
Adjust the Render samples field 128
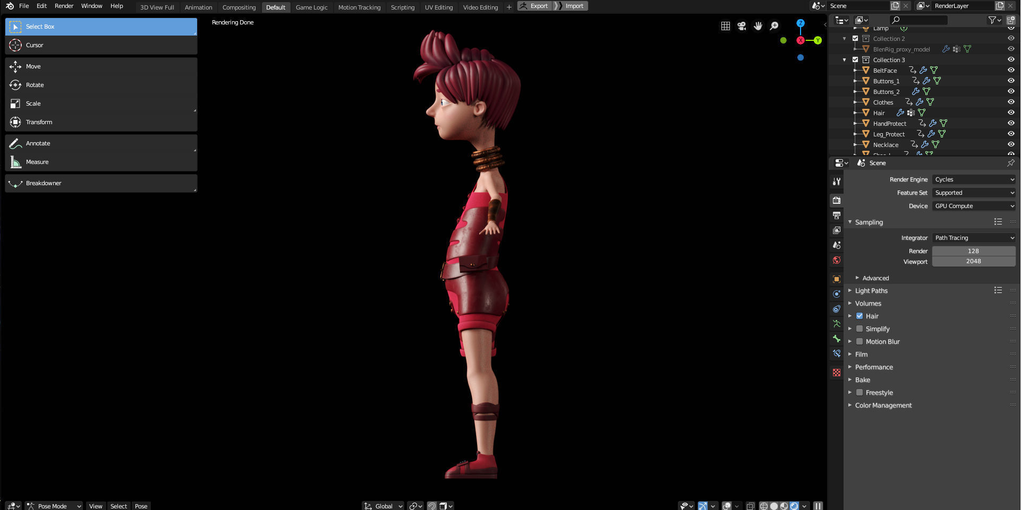click(x=974, y=251)
